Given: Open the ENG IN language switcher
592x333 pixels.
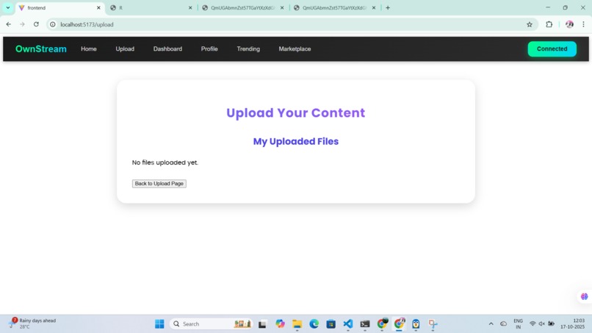Looking at the screenshot, I should tap(518, 324).
